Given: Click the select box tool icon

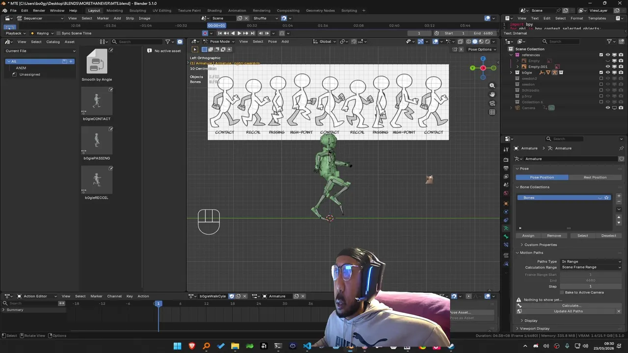Looking at the screenshot, I should 195,50.
